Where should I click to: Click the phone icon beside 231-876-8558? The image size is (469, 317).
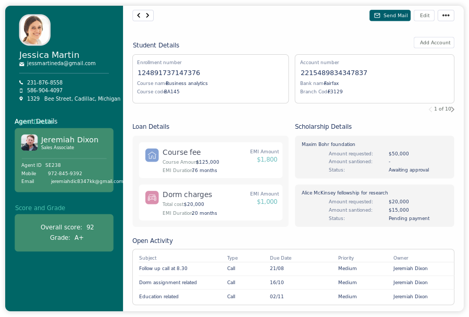point(21,83)
